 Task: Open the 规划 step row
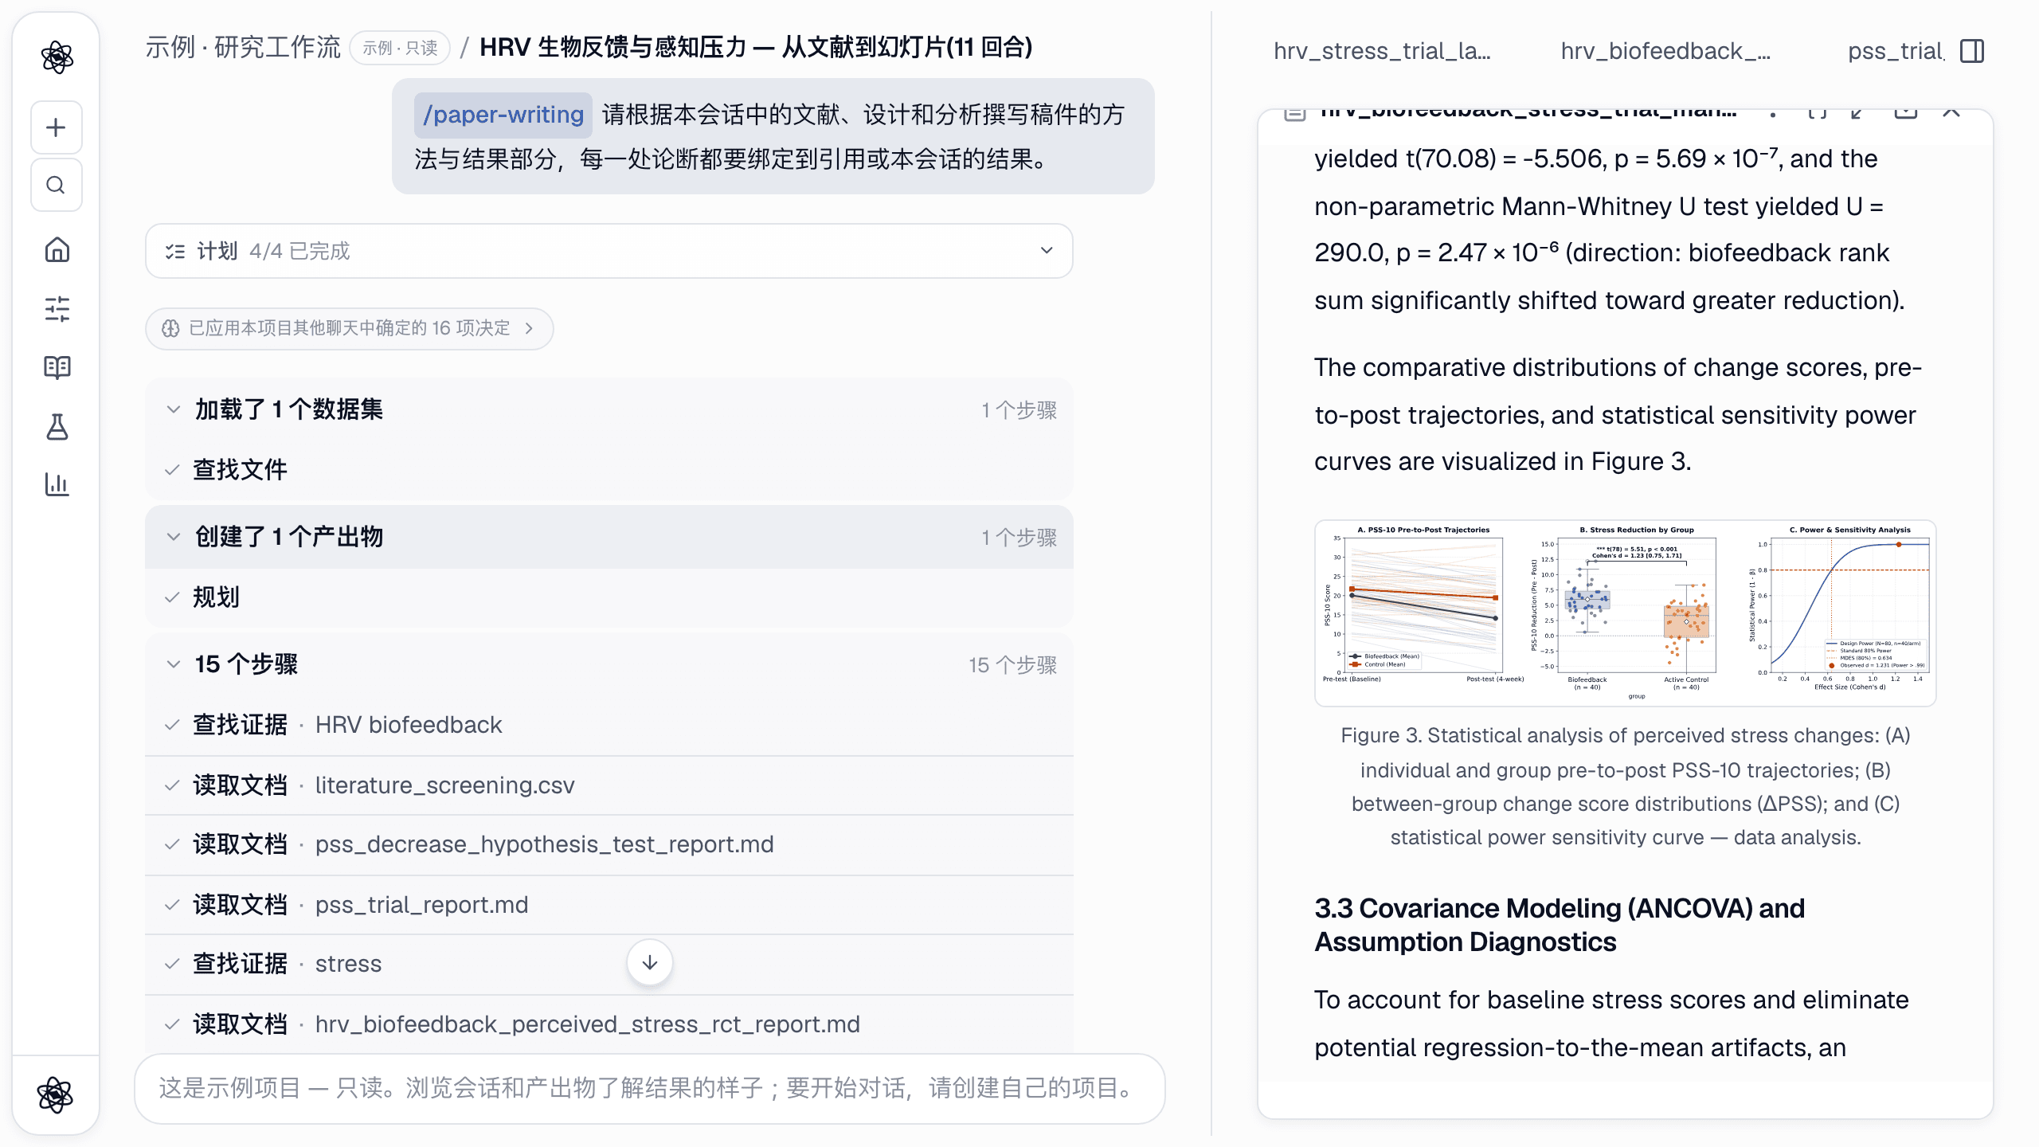coord(609,597)
